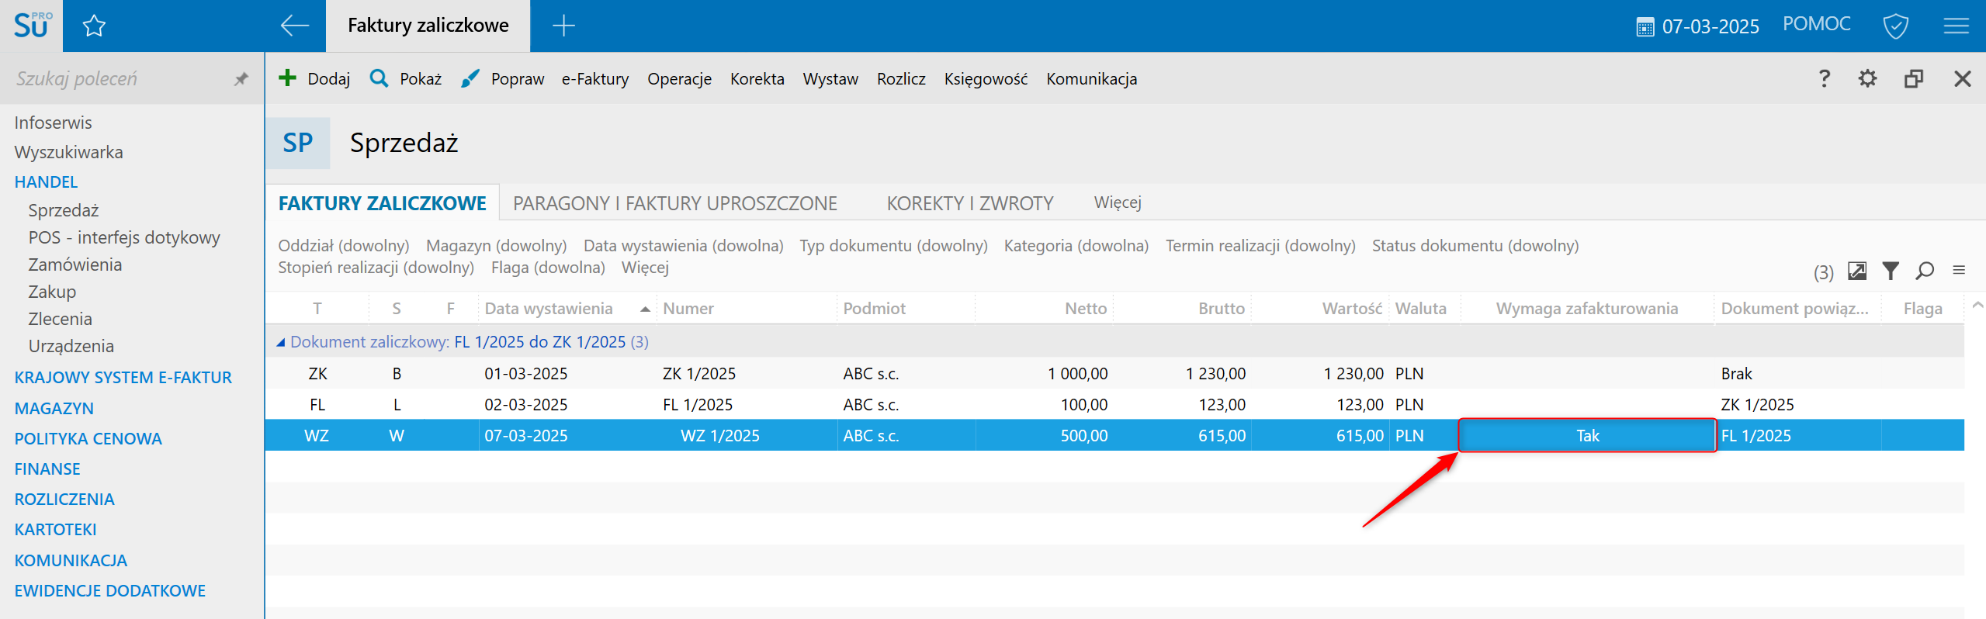Click the export list icon
The height and width of the screenshot is (619, 1986).
1857,271
